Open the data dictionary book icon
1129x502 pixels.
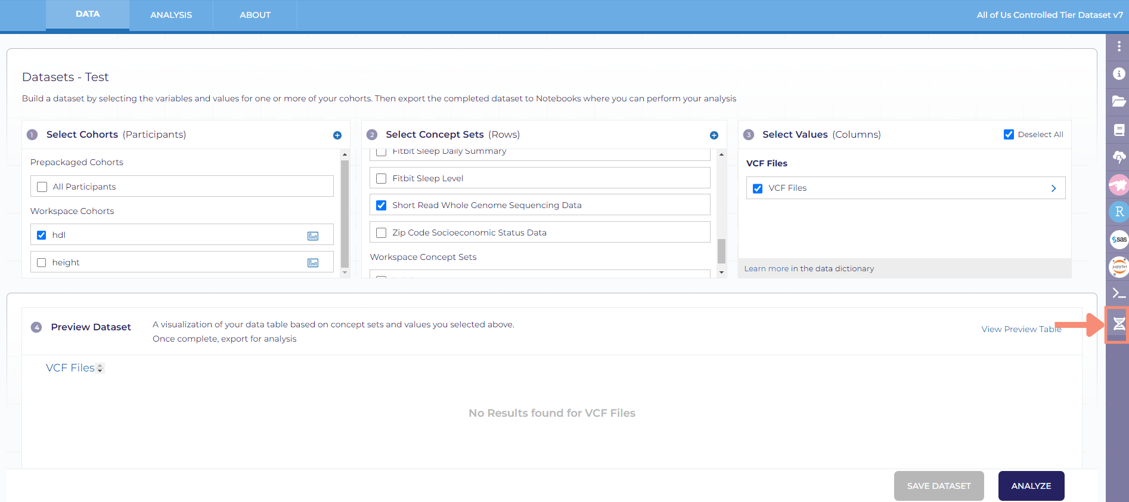(x=1119, y=130)
